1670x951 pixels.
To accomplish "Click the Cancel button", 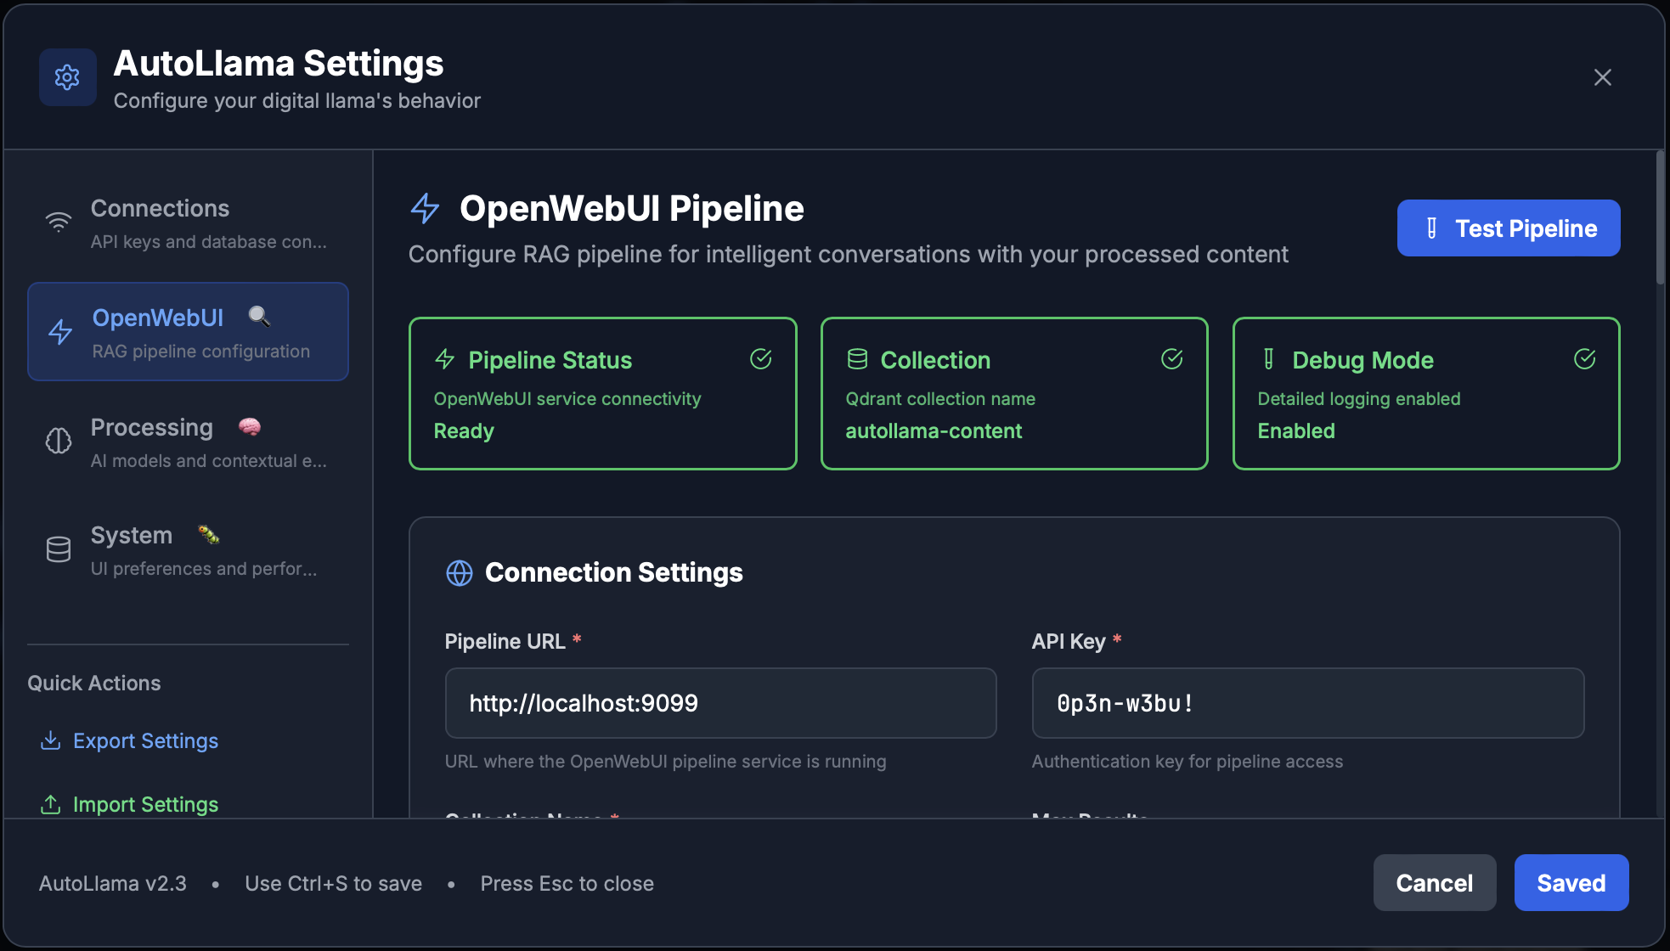I will [1434, 883].
